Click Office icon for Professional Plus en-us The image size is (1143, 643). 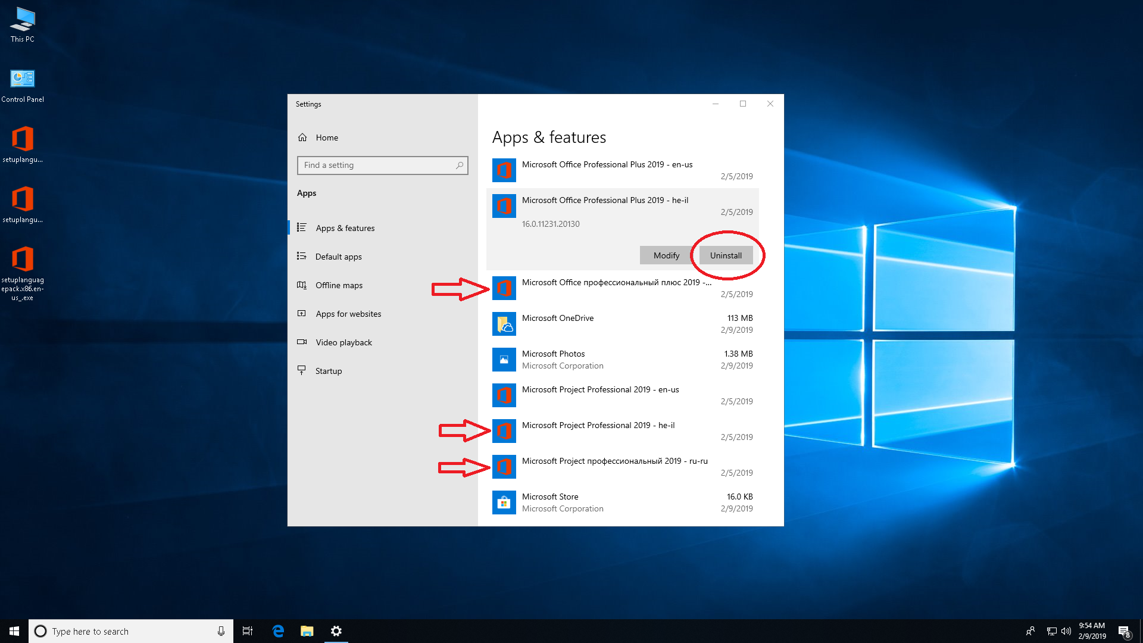504,170
